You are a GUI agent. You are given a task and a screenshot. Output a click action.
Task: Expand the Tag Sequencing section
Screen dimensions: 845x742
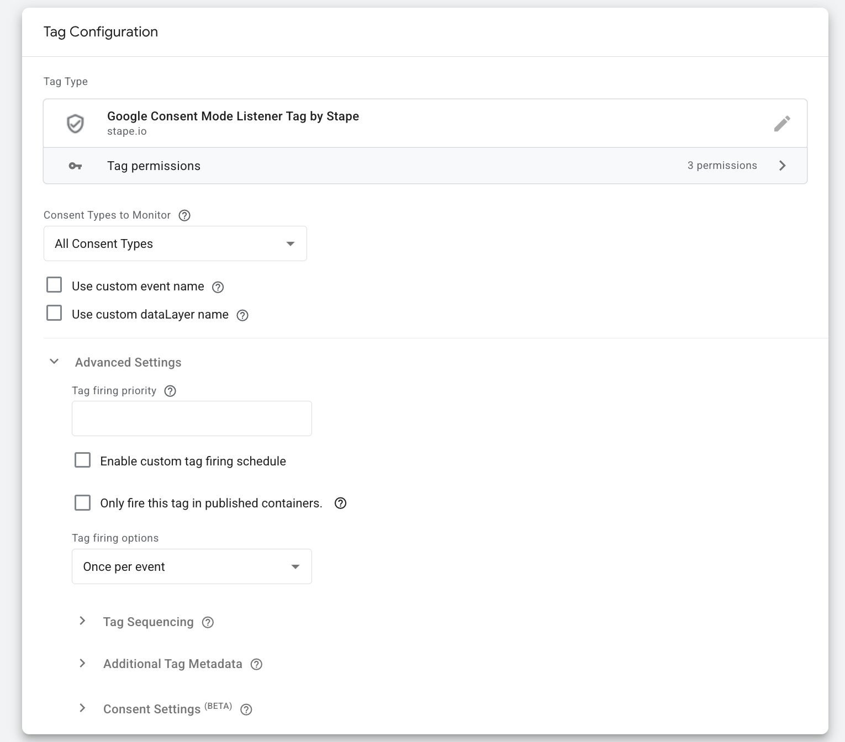click(82, 621)
